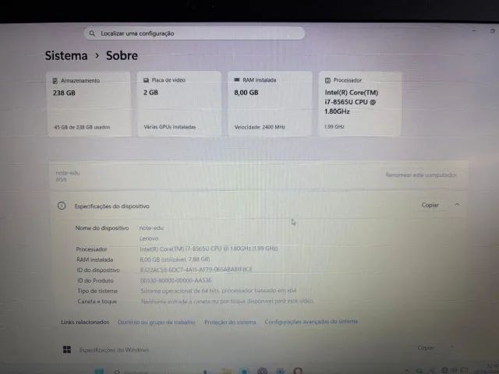Viewport: 499px width, 374px height.
Task: Open the Opera browser taskbar icon
Action: 298,371
